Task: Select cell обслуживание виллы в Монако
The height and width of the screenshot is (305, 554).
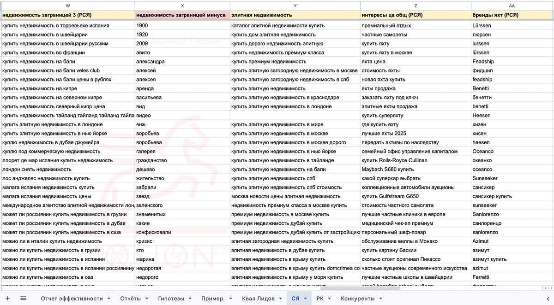Action: pyautogui.click(x=415, y=241)
